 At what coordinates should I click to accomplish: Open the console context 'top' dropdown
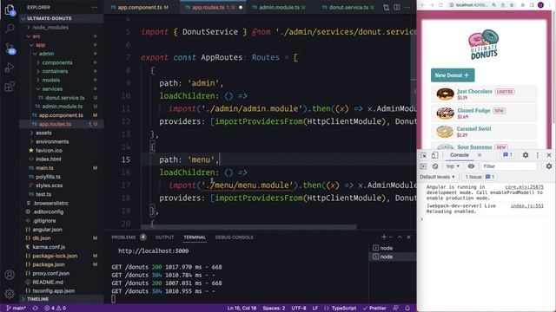453,166
